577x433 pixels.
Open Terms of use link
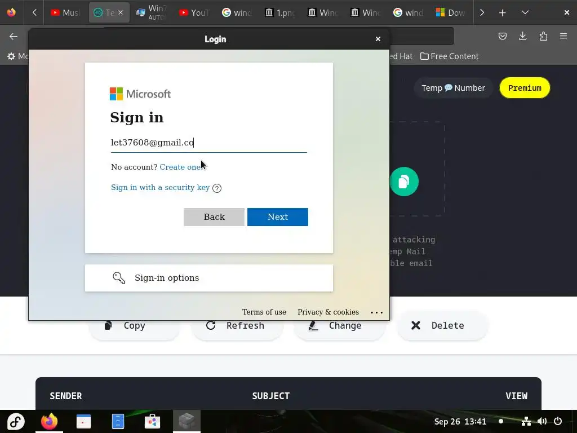click(x=264, y=312)
